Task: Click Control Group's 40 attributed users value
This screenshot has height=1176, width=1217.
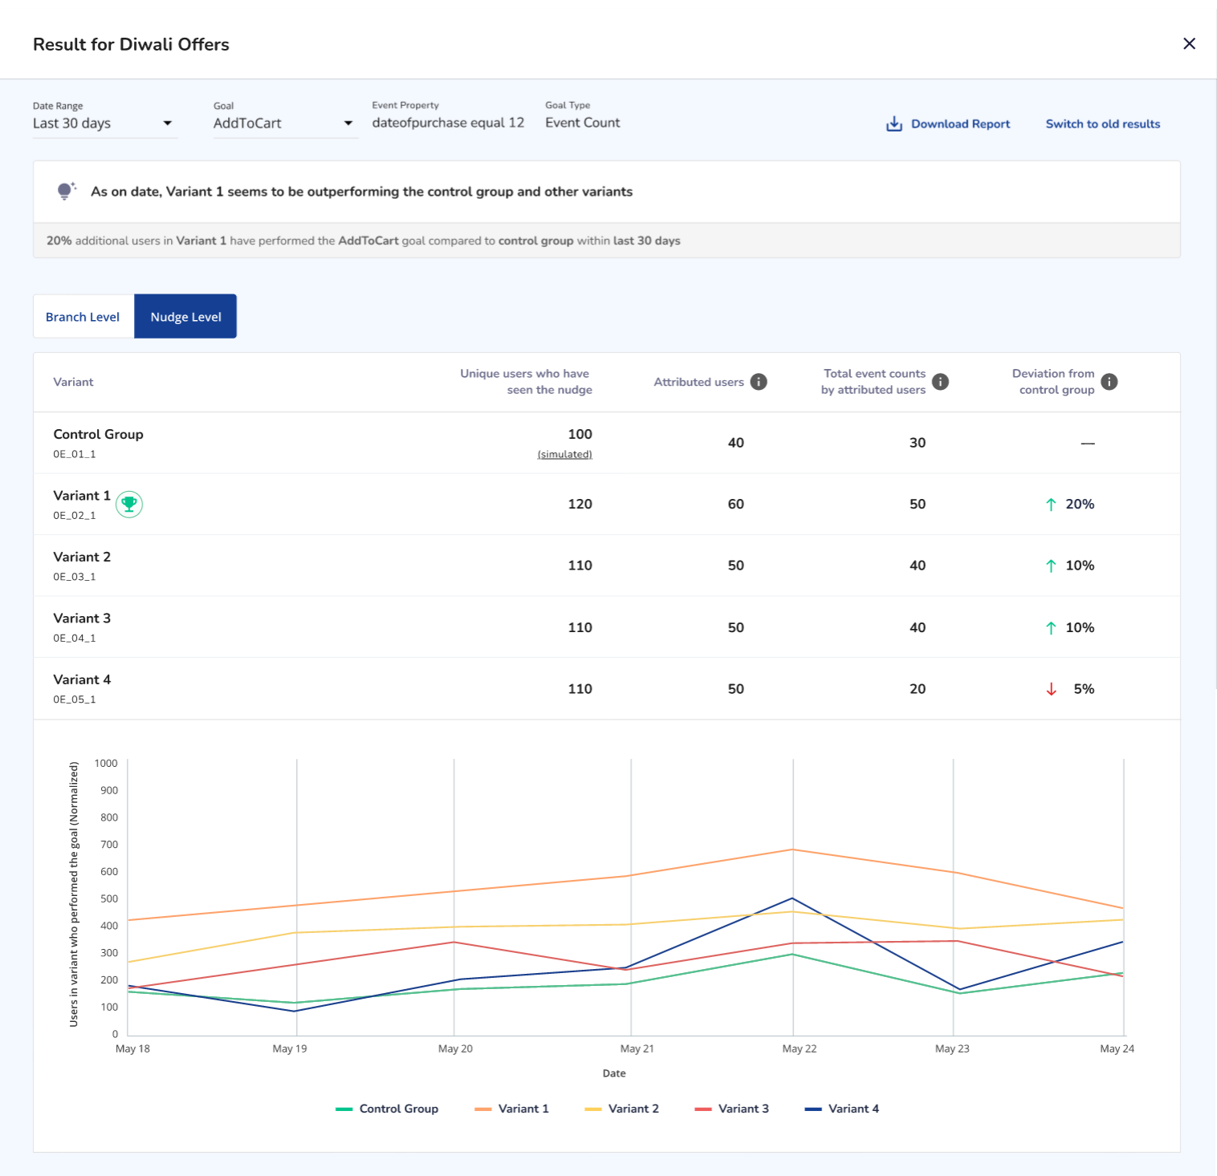Action: coord(735,443)
